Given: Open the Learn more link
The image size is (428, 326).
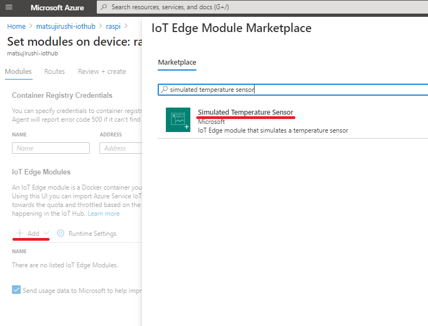Looking at the screenshot, I should click(104, 214).
